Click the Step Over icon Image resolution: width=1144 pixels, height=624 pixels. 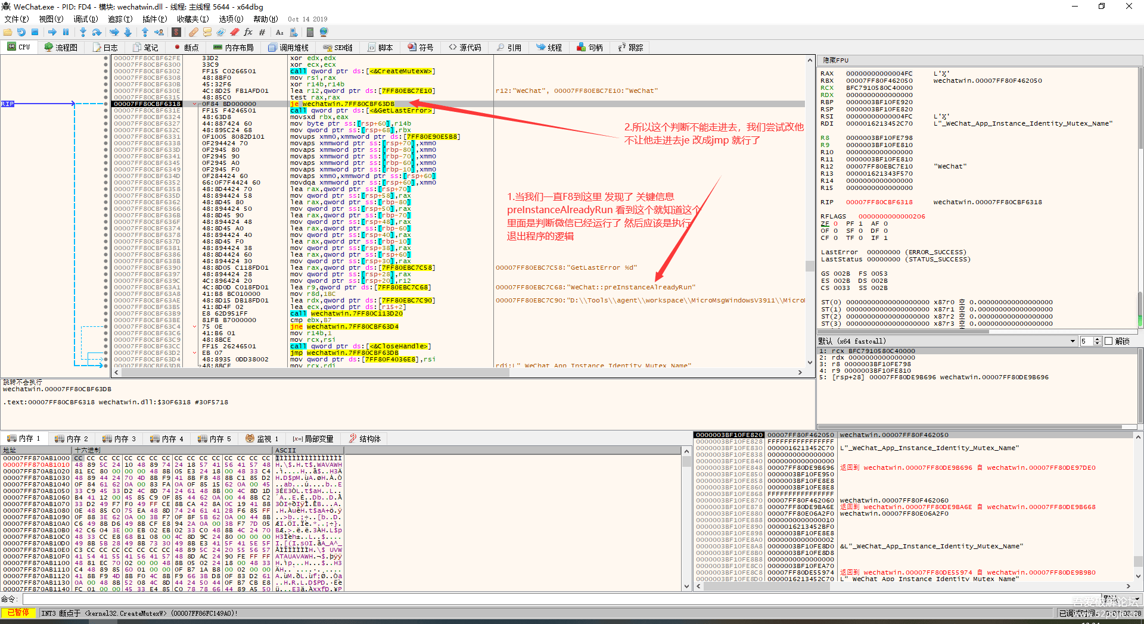(x=97, y=32)
